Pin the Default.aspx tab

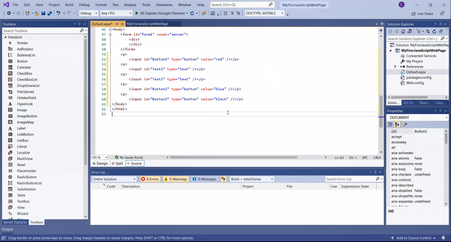coord(117,24)
